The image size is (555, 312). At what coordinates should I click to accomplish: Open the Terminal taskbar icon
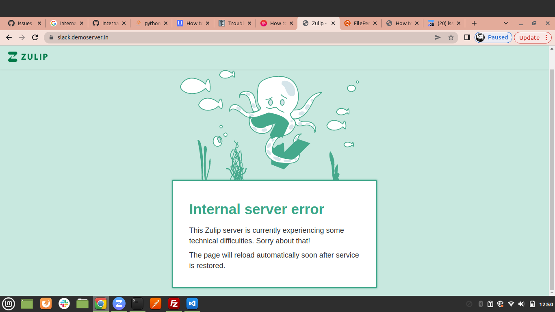point(137,303)
